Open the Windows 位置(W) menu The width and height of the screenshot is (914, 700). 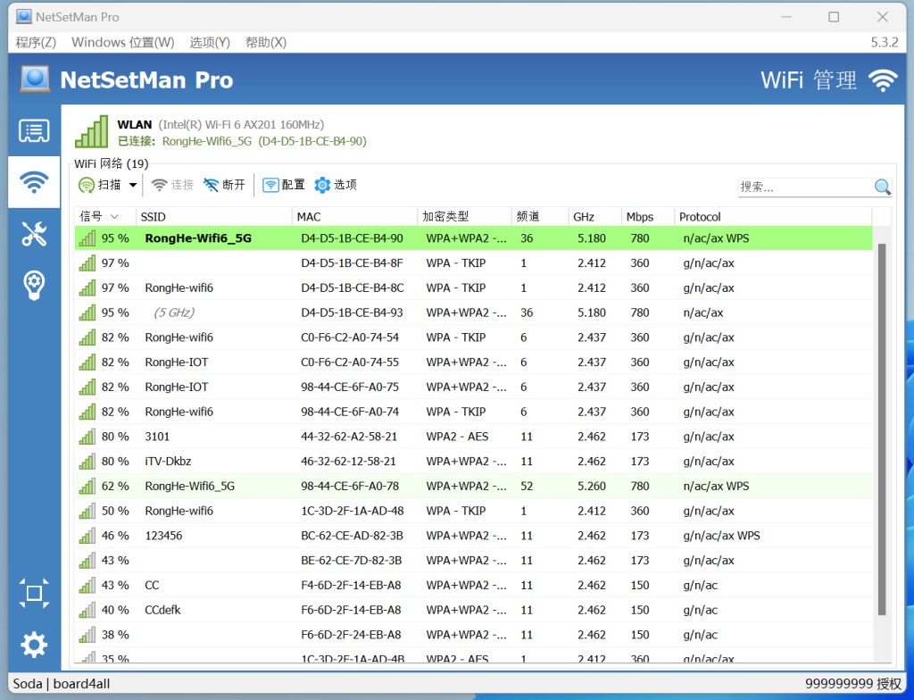122,42
